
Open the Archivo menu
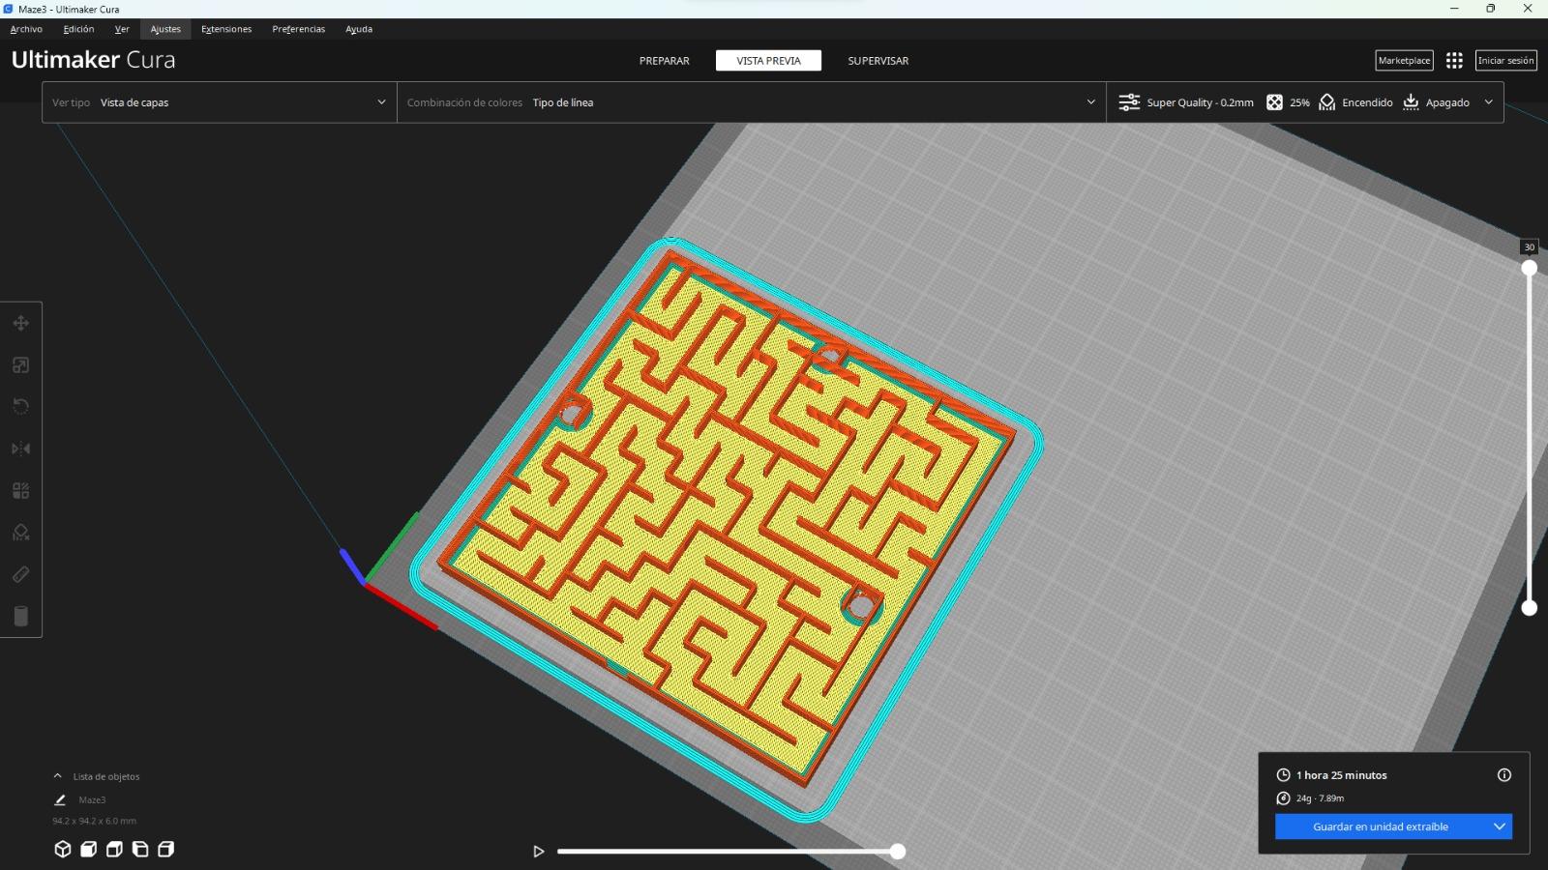tap(26, 29)
